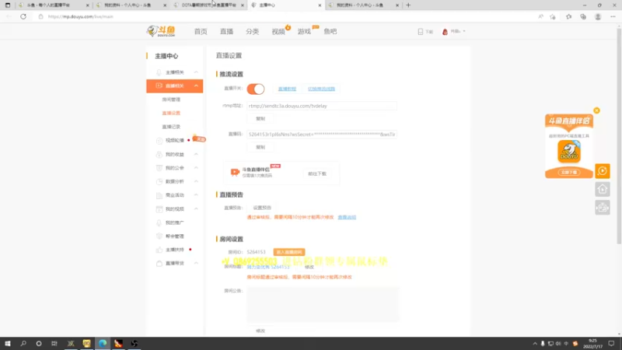Click the 切换推流线路 link
The height and width of the screenshot is (350, 622).
pos(321,89)
